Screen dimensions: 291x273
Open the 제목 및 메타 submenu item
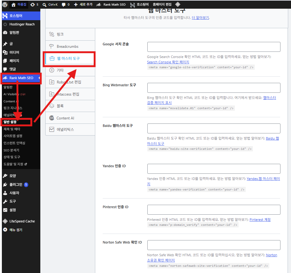coord(12,129)
